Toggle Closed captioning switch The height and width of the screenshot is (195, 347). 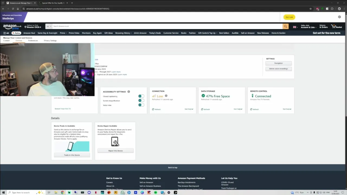(x=141, y=96)
